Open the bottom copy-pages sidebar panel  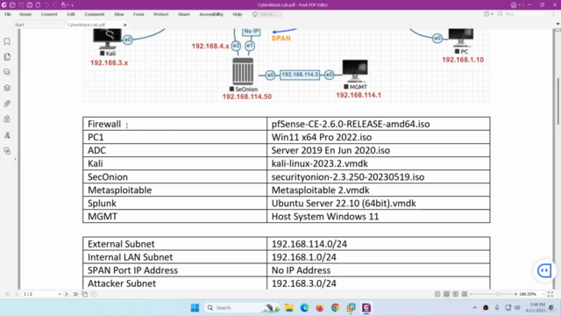tap(7, 151)
